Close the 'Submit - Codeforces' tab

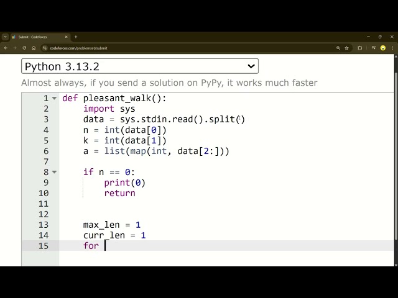pos(67,37)
